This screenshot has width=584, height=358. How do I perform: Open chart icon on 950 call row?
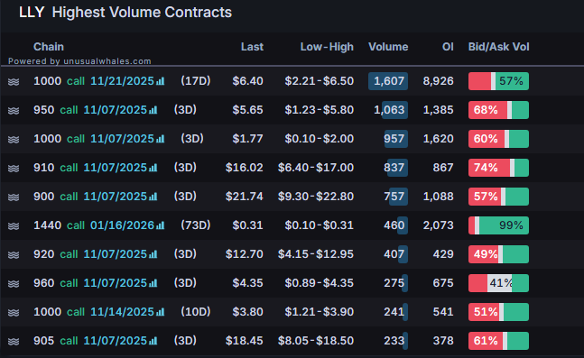point(153,110)
